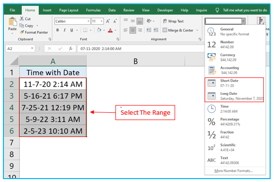Toggle Bold formatting
The width and height of the screenshot is (274, 182).
coord(58,30)
